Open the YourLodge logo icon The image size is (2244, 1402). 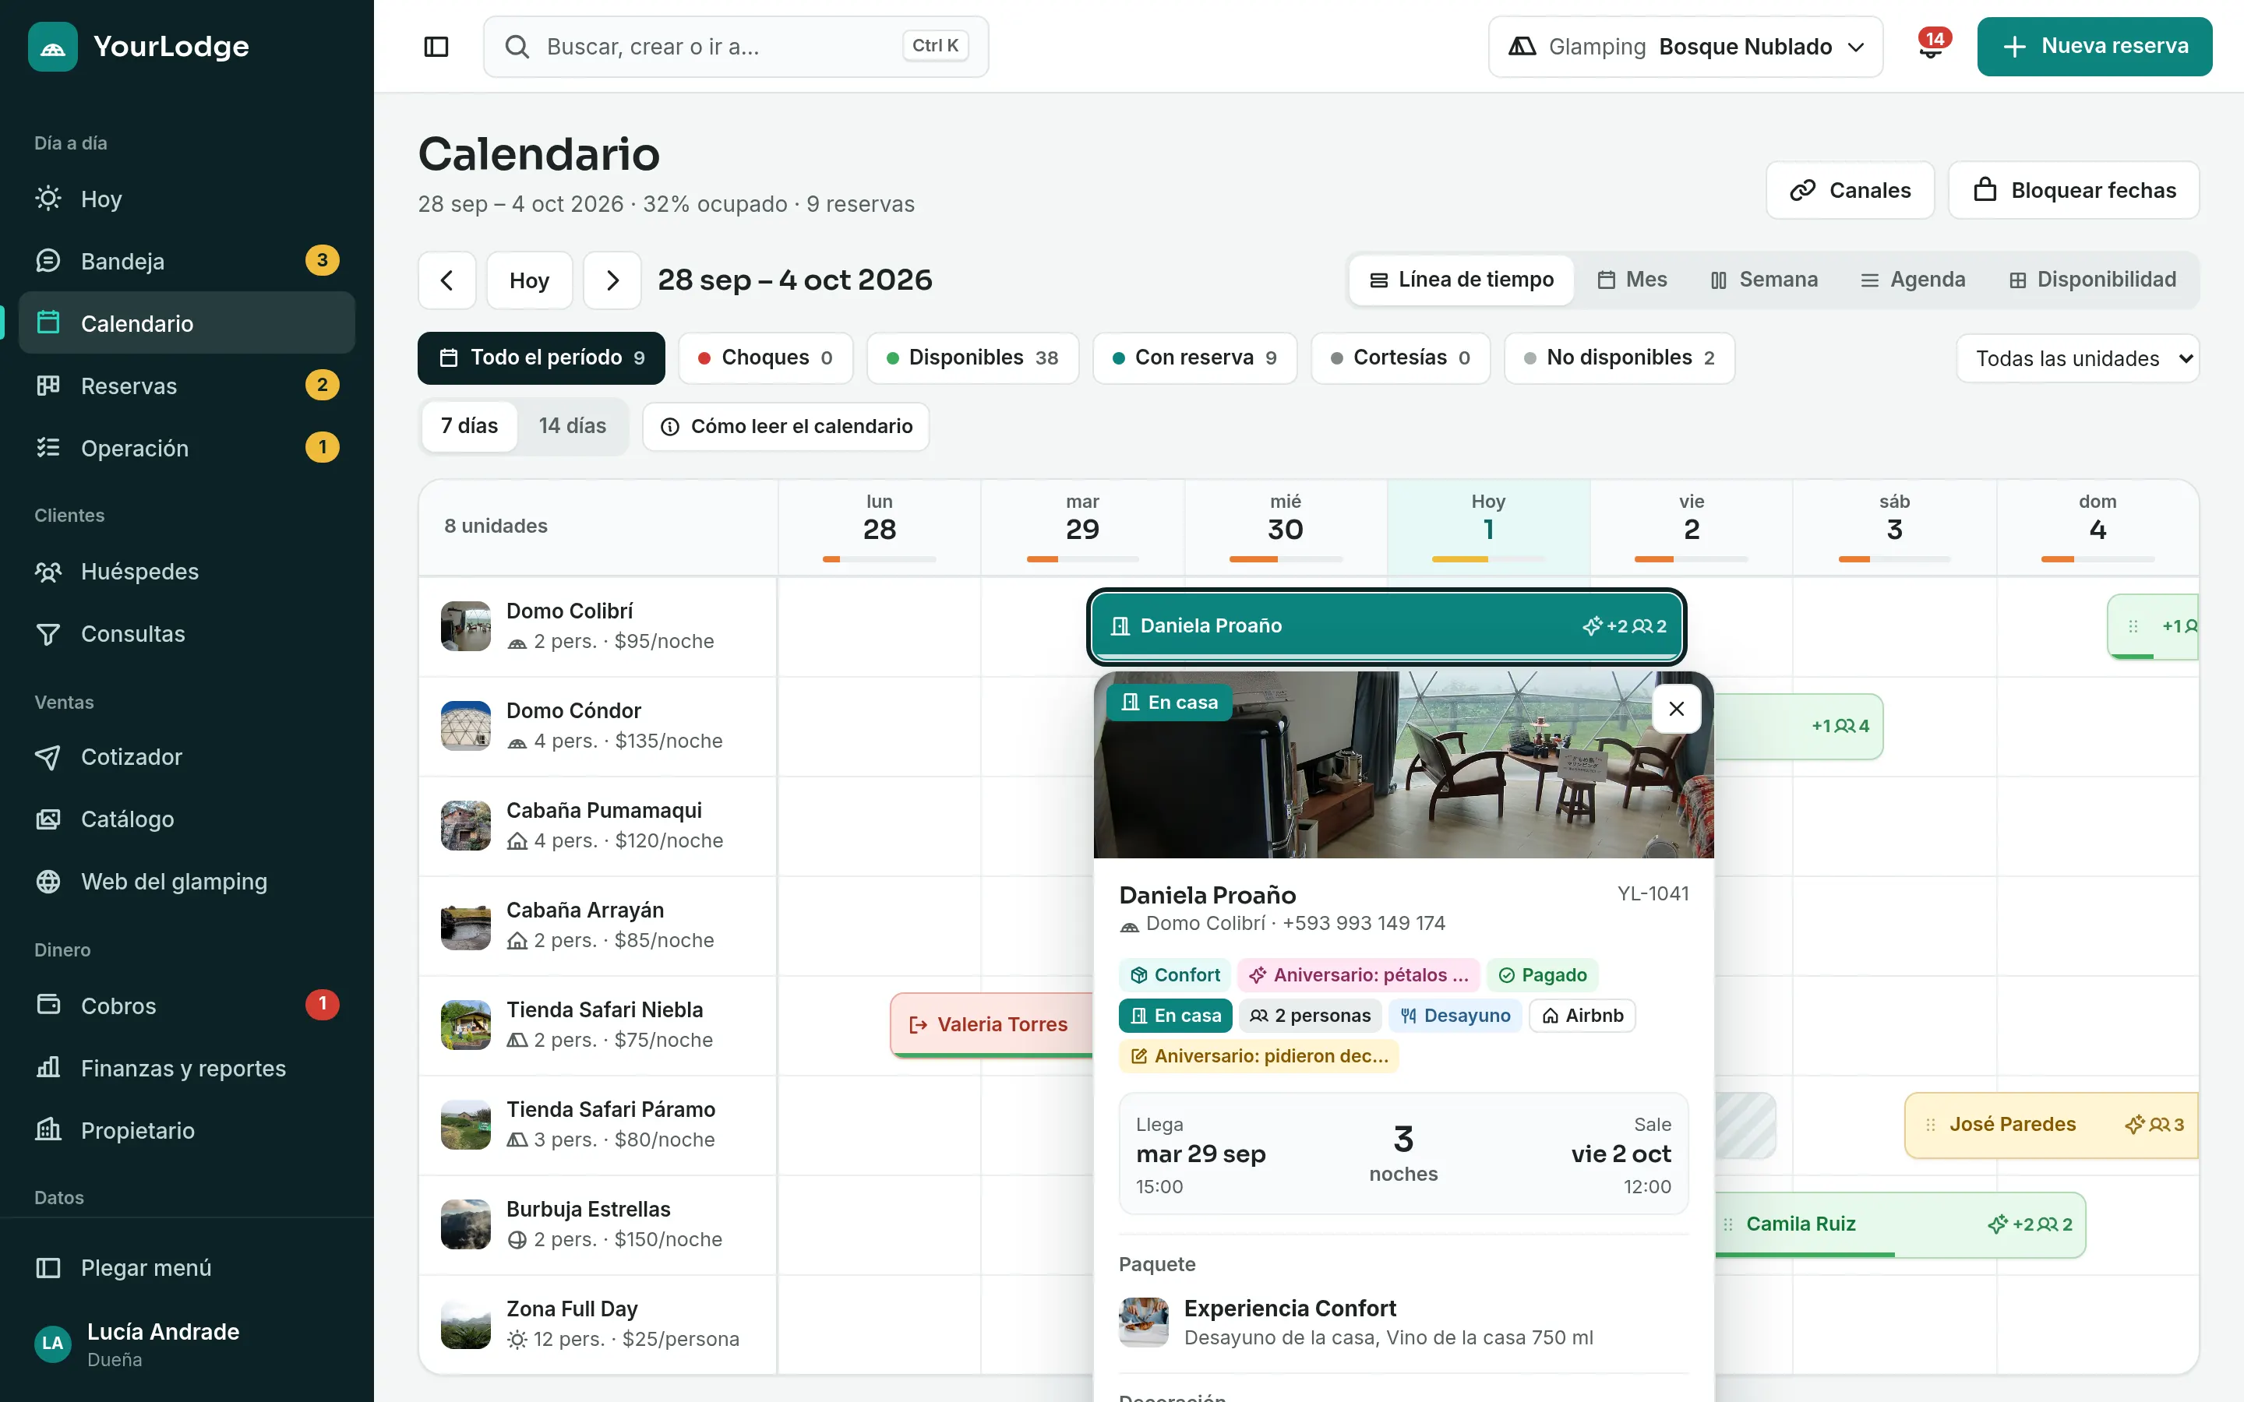click(53, 47)
